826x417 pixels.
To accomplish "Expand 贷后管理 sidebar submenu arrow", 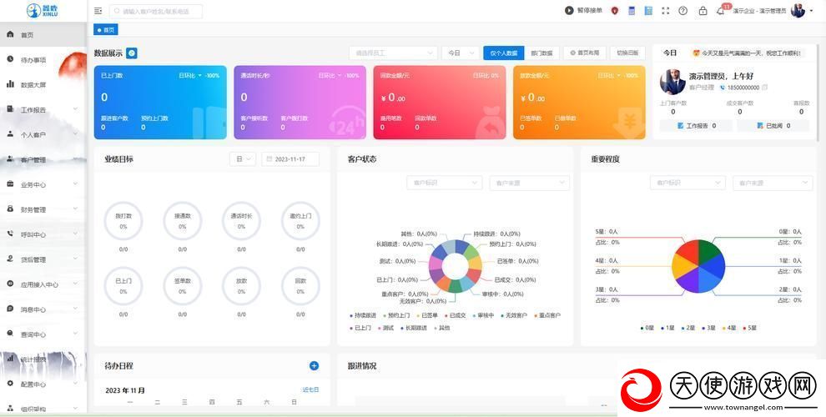I will coord(75,259).
